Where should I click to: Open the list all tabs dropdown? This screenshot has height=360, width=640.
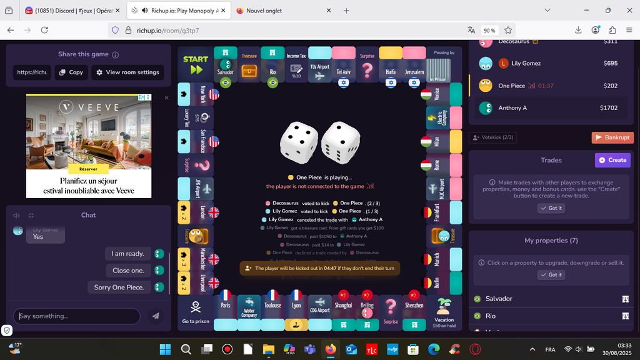(x=547, y=11)
